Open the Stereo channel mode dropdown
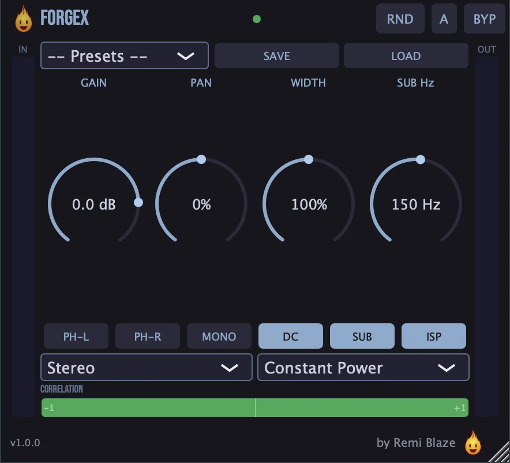Image resolution: width=510 pixels, height=463 pixels. click(147, 367)
